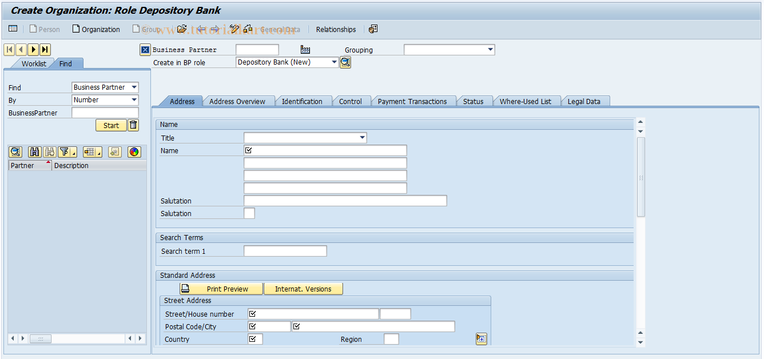Switch to the Worklist tab
Image resolution: width=764 pixels, height=359 pixels.
[x=34, y=63]
